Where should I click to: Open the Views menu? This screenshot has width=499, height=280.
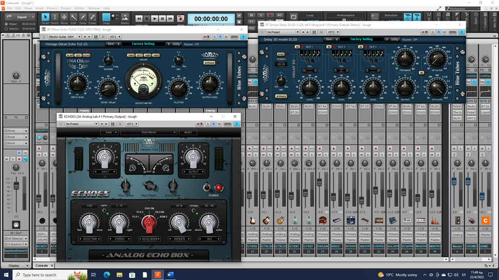point(28,8)
